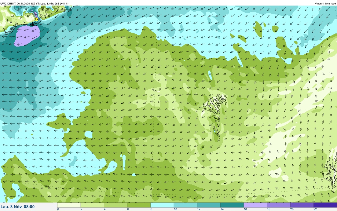Click the 12–14 m/s teal legend swatch

click(209, 205)
